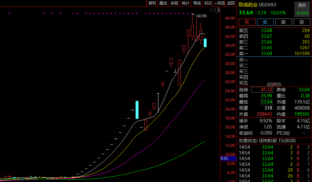Click the 40.98 high price label
The width and height of the screenshot is (312, 182).
pyautogui.click(x=201, y=16)
